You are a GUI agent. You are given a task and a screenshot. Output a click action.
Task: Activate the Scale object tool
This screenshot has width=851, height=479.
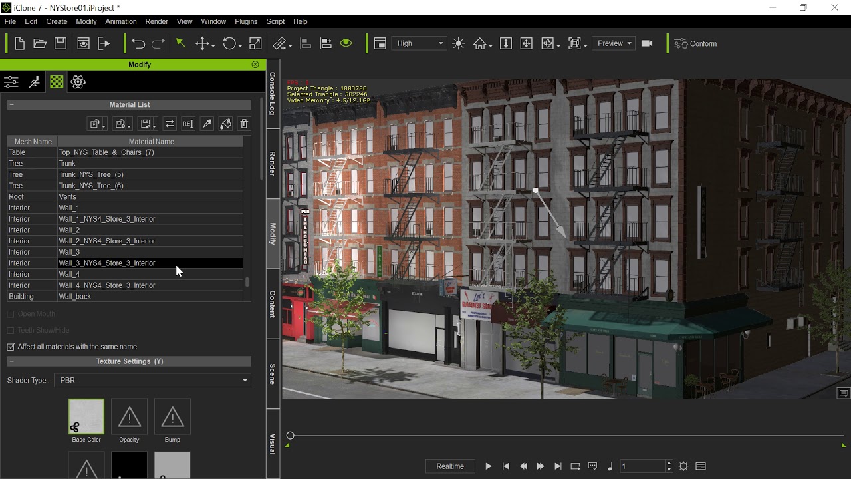(x=255, y=43)
